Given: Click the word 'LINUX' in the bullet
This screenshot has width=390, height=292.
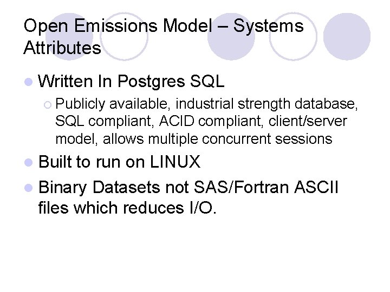Looking at the screenshot, I should pyautogui.click(x=174, y=162).
